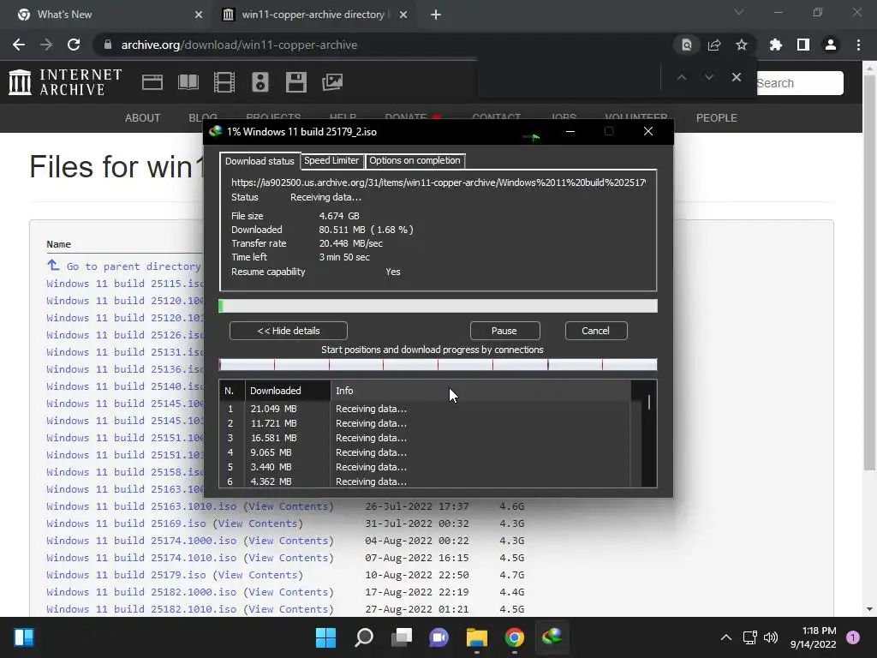The width and height of the screenshot is (877, 658).
Task: Open Windows Start button
Action: pyautogui.click(x=325, y=637)
